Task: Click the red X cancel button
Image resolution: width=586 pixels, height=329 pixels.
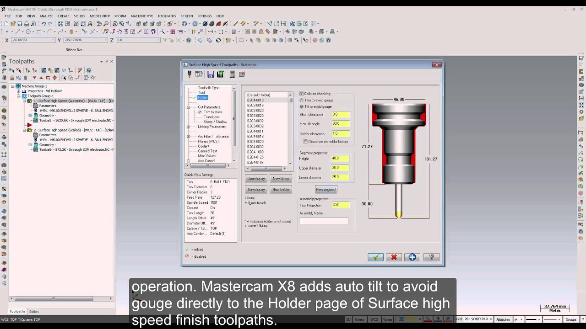Action: pyautogui.click(x=394, y=257)
